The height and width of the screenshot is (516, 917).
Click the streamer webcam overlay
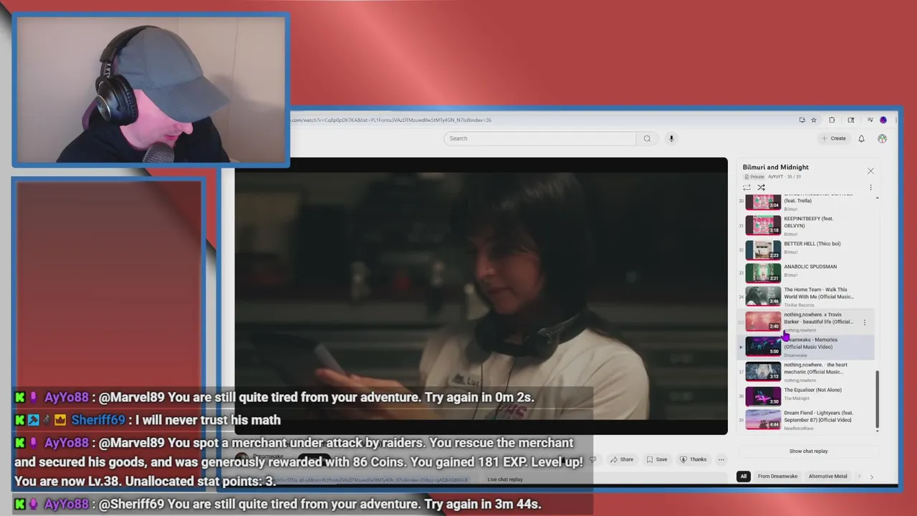[x=150, y=90]
